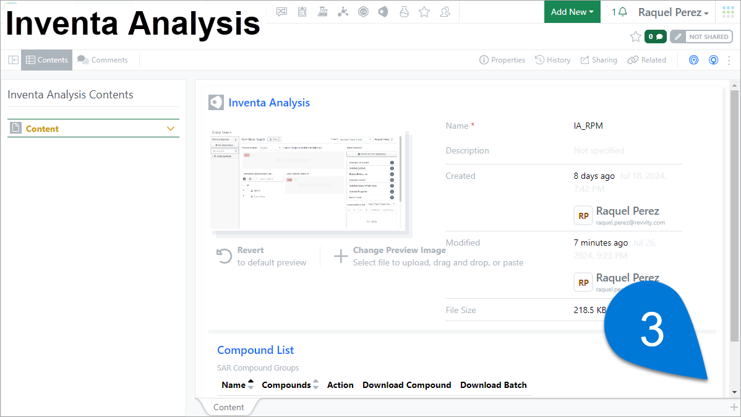Open the vertical three-dot more menu
This screenshot has height=417, width=741.
point(729,60)
